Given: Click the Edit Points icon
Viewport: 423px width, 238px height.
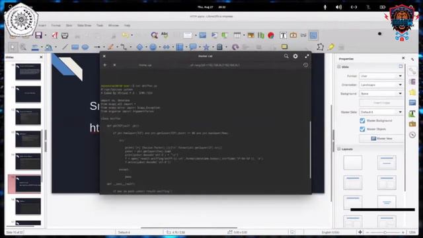Looking at the screenshot, I should pos(320,47).
